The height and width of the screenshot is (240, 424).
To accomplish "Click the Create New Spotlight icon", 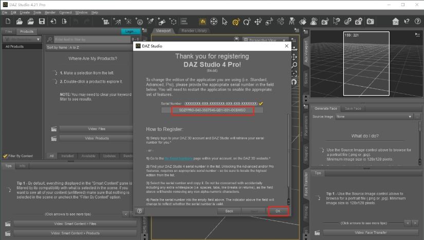I will (x=117, y=22).
